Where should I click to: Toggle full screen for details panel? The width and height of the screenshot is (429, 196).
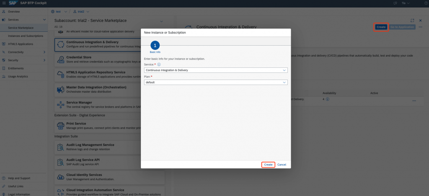click(x=412, y=21)
